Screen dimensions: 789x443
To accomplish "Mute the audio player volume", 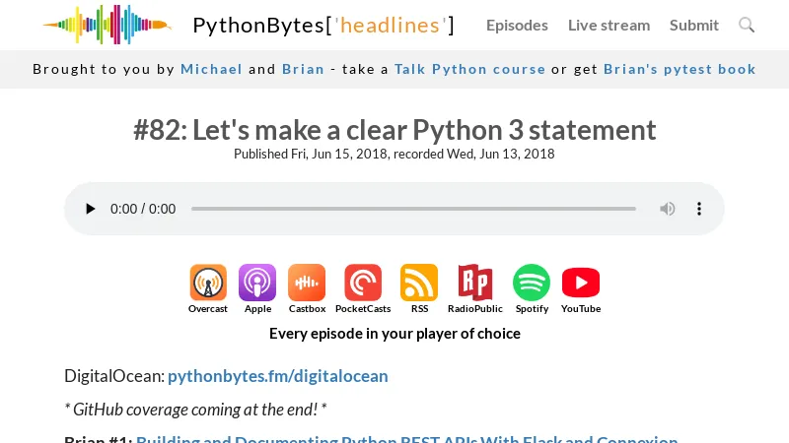I will tap(668, 209).
